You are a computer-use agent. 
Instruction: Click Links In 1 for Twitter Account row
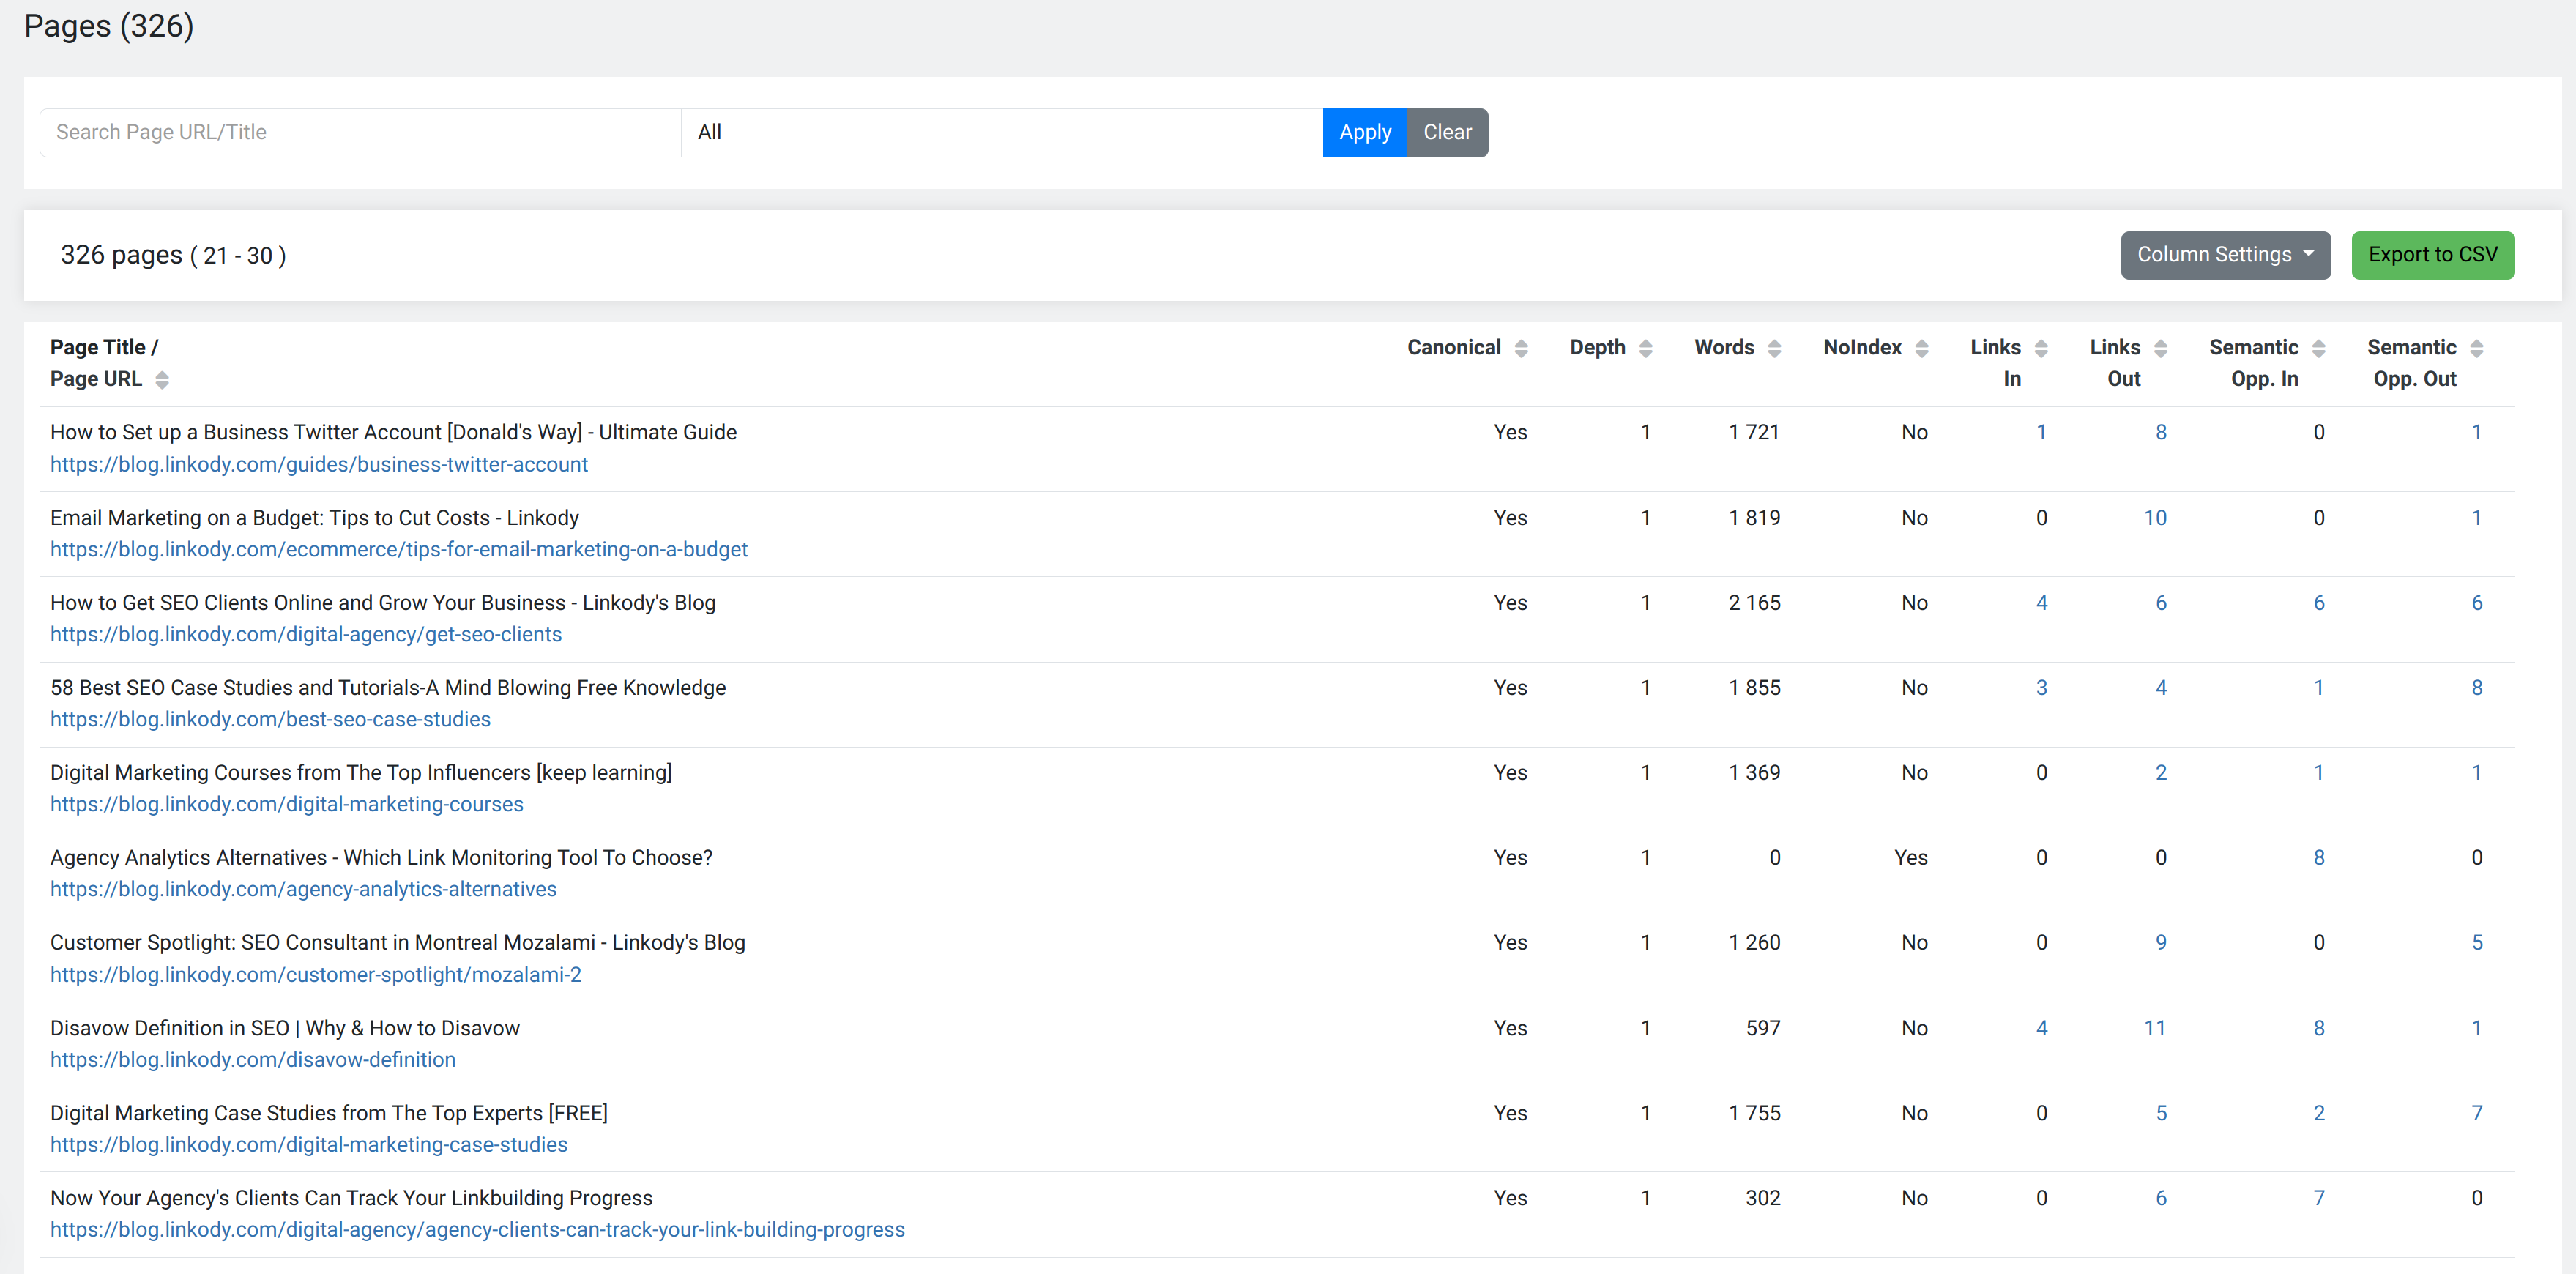(x=2041, y=432)
